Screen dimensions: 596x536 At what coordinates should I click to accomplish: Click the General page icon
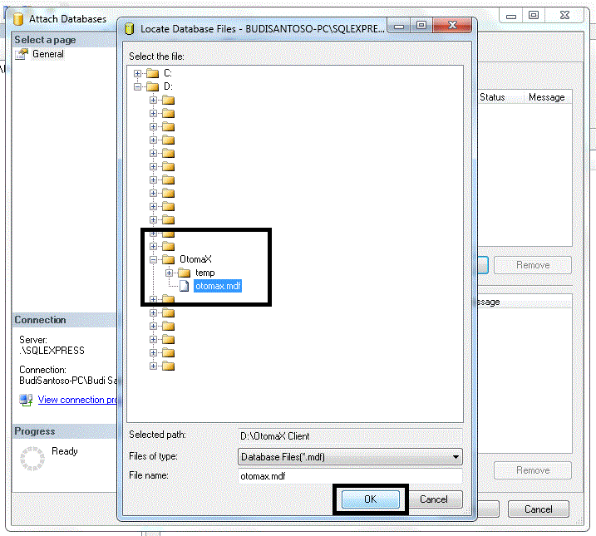point(22,55)
